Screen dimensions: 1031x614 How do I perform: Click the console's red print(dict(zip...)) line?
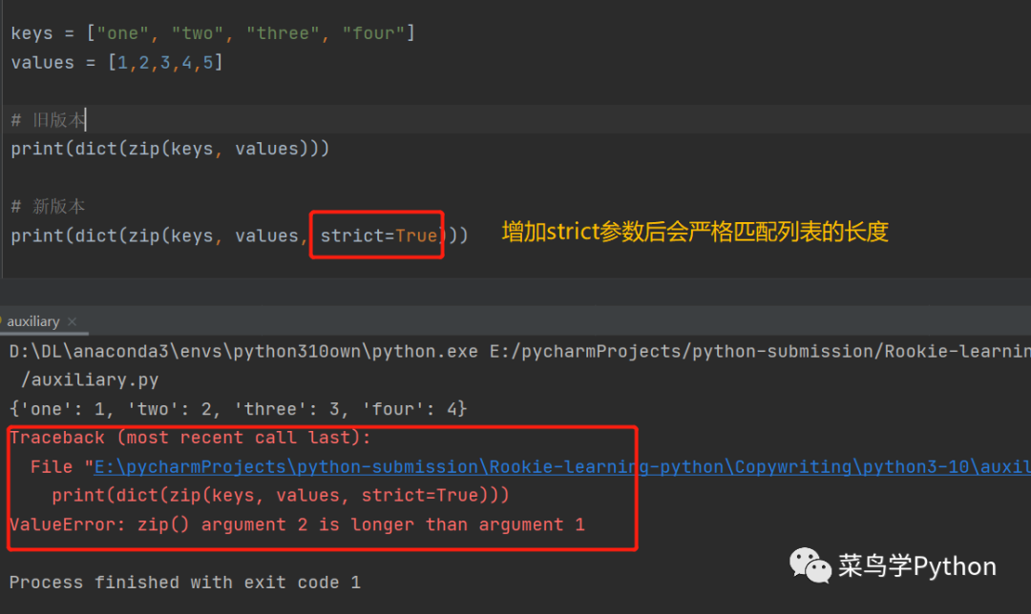(281, 496)
